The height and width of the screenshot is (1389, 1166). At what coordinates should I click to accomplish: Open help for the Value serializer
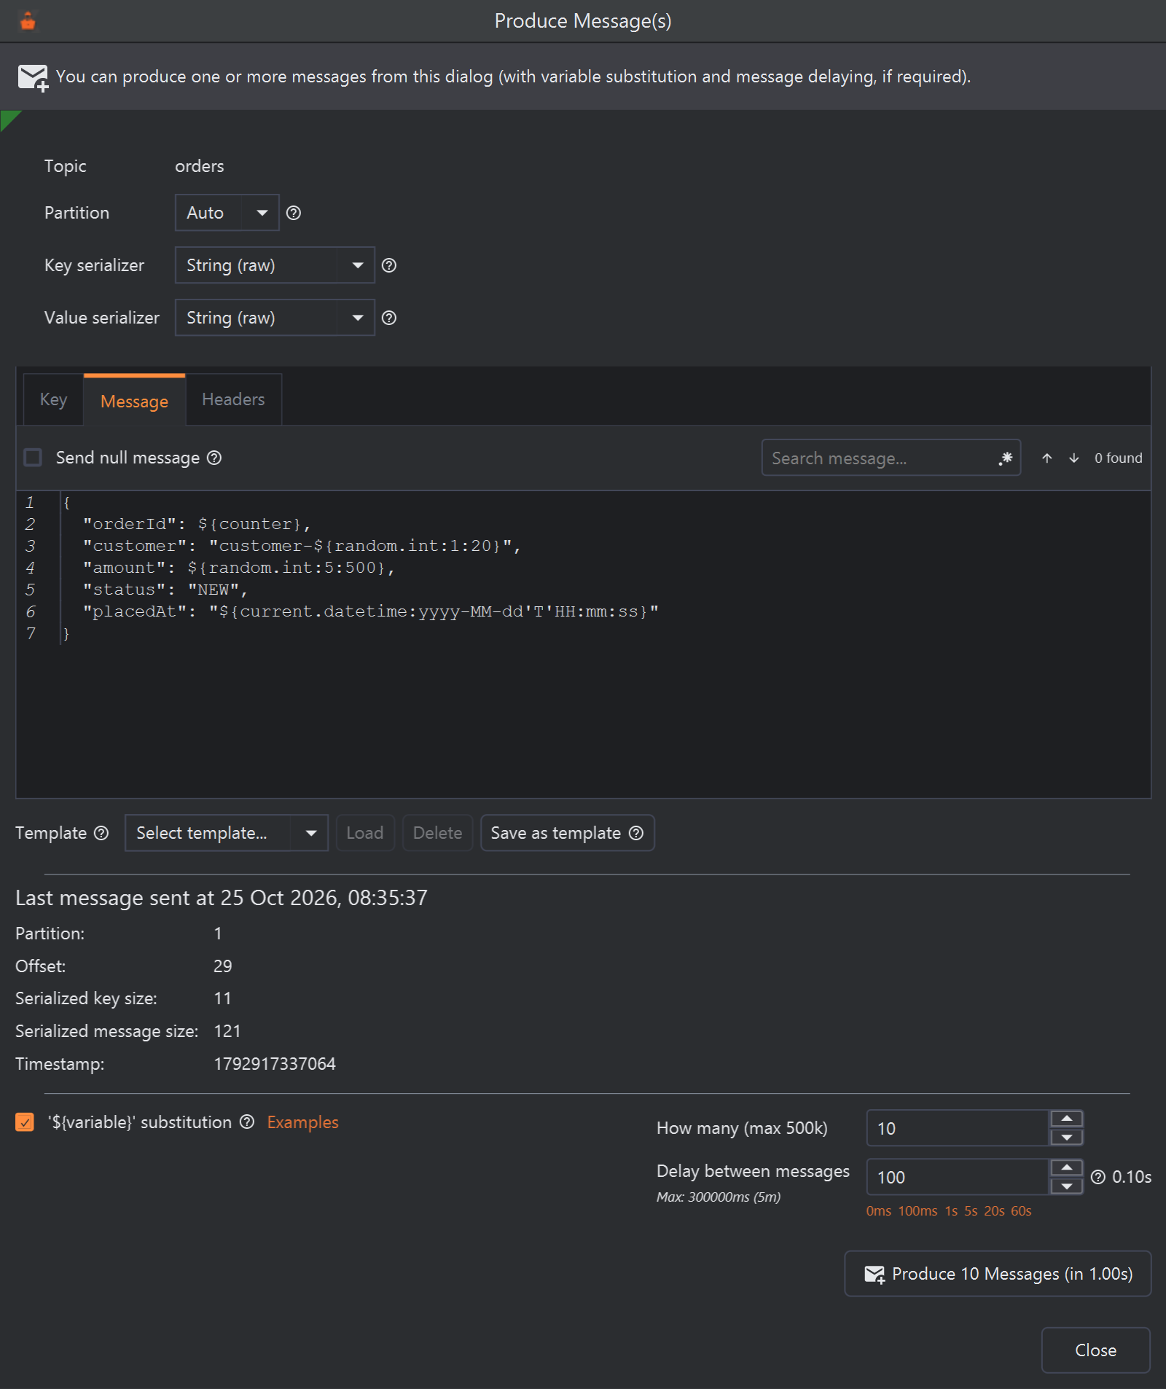click(x=389, y=318)
